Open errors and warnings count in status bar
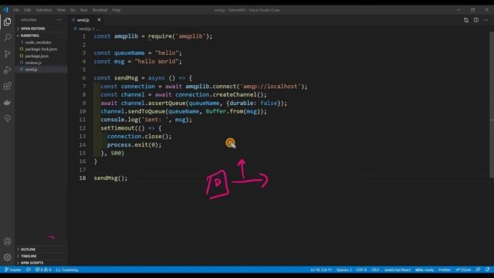The width and height of the screenshot is (494, 278). (43, 270)
